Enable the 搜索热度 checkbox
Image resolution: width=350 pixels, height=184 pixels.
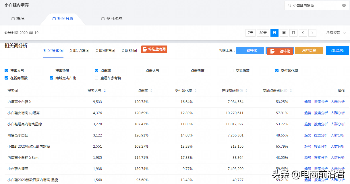tap(51, 70)
